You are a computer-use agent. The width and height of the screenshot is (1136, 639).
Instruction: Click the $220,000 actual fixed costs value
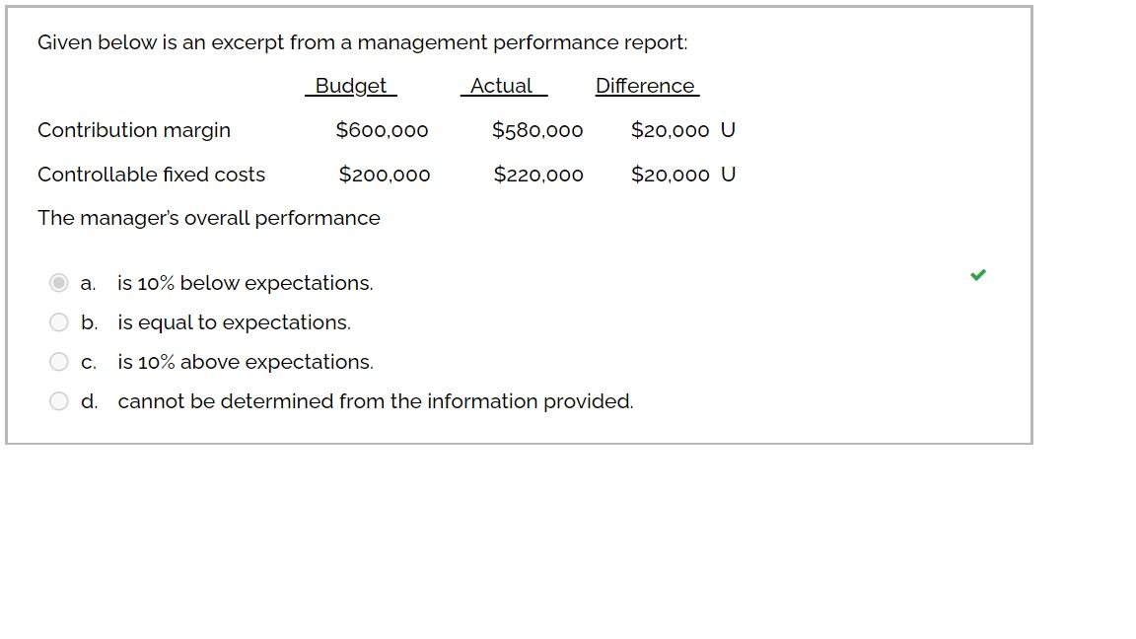(x=538, y=175)
